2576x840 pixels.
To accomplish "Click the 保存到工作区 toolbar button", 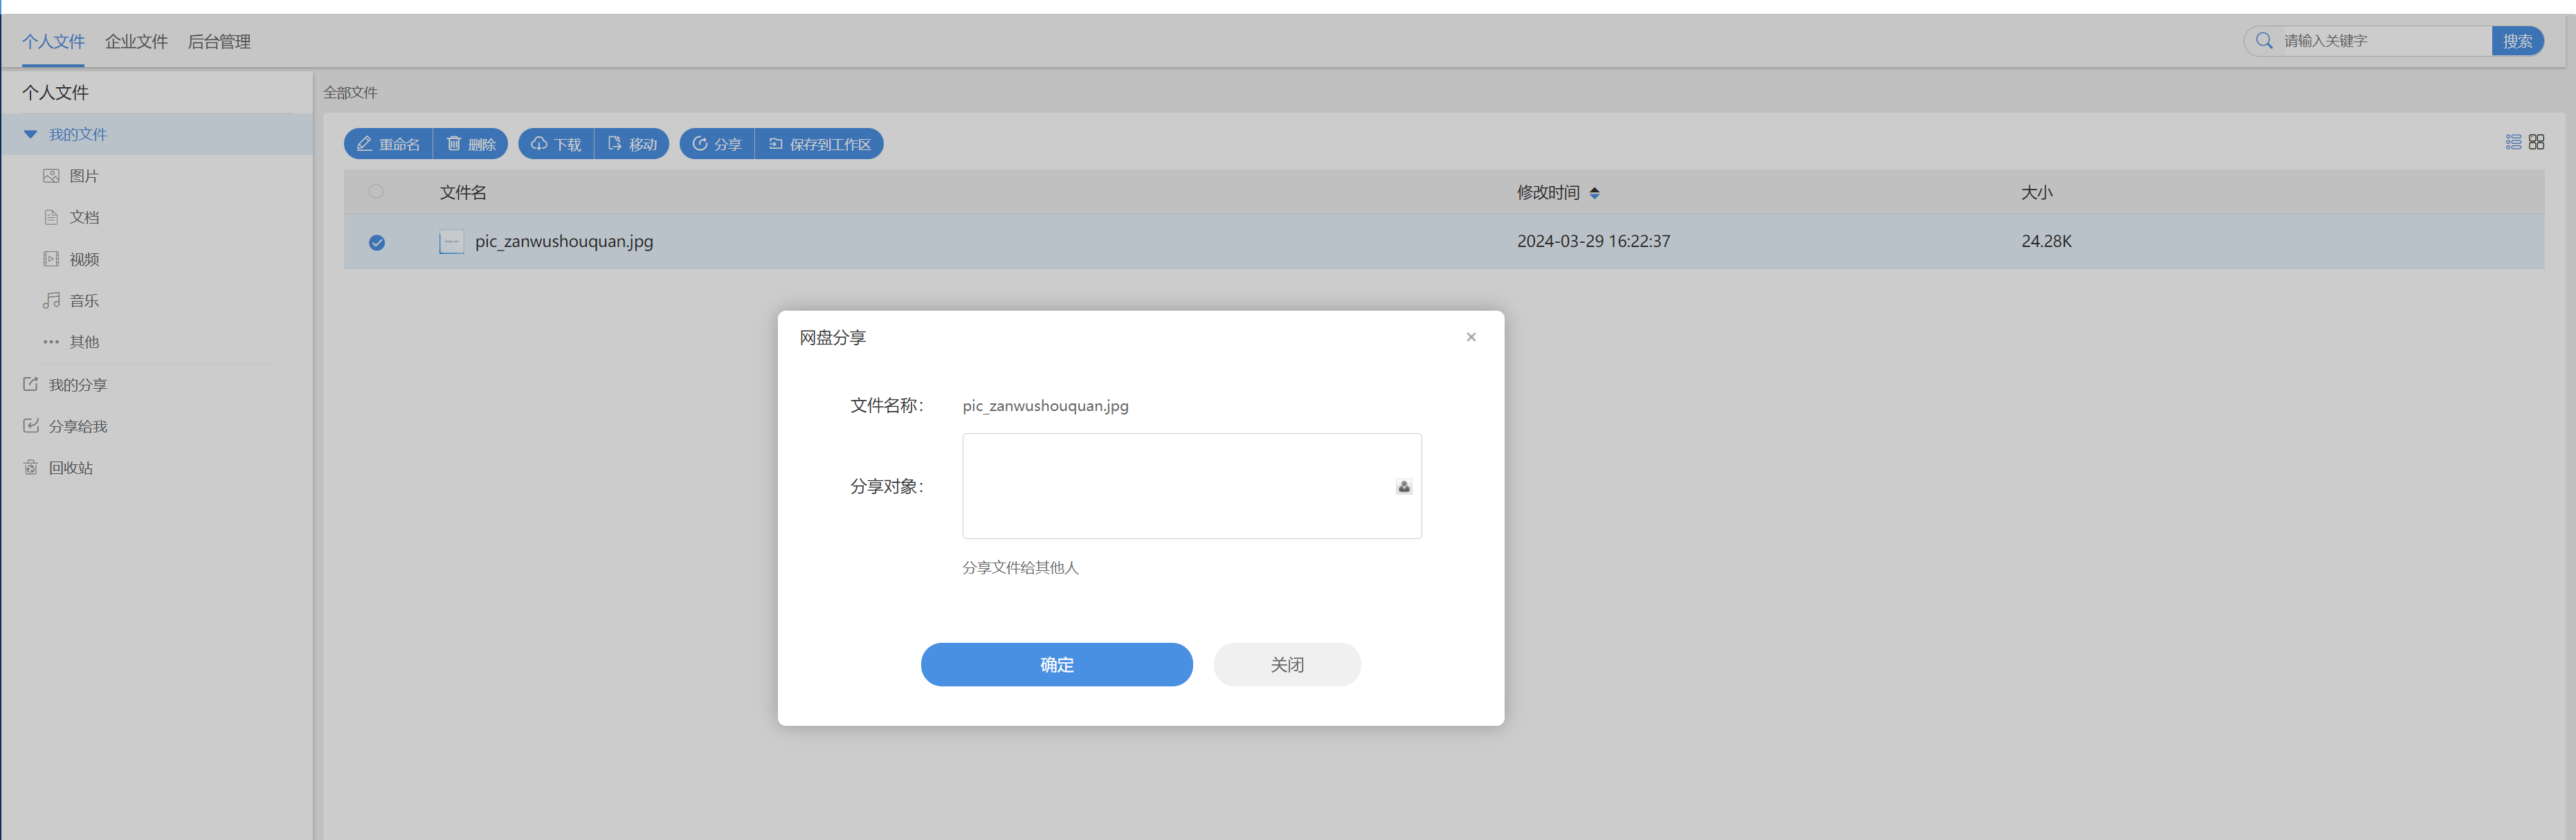I will pos(820,144).
